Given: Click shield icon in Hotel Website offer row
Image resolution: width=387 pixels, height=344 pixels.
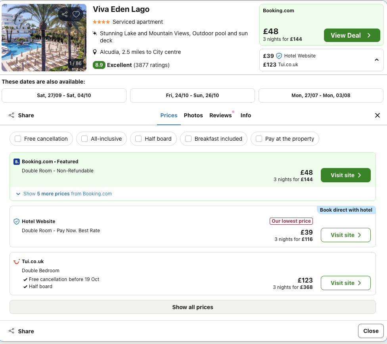Looking at the screenshot, I should tap(17, 222).
